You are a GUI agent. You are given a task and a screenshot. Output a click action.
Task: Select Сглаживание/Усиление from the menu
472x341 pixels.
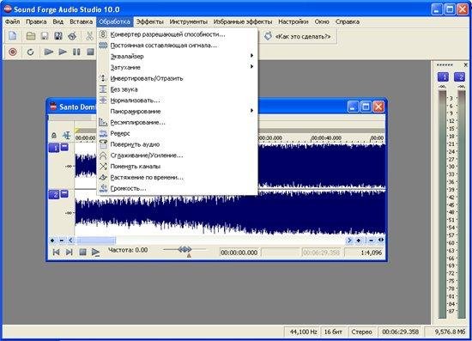point(178,155)
